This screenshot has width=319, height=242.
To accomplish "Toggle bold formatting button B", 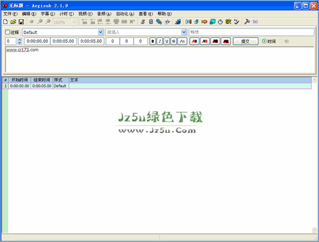I will (152, 41).
